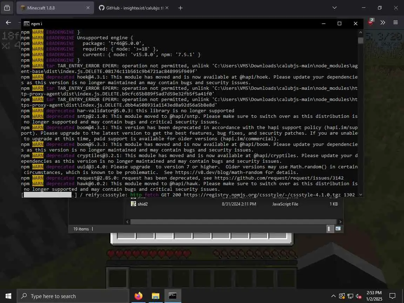Open the clock showing 2:53 PM
This screenshot has height=303, width=404.
(374, 296)
